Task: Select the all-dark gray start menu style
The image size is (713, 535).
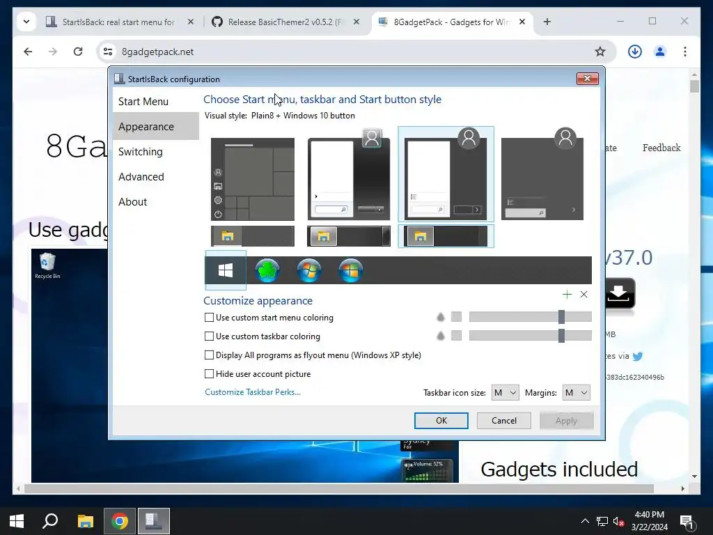Action: [542, 173]
